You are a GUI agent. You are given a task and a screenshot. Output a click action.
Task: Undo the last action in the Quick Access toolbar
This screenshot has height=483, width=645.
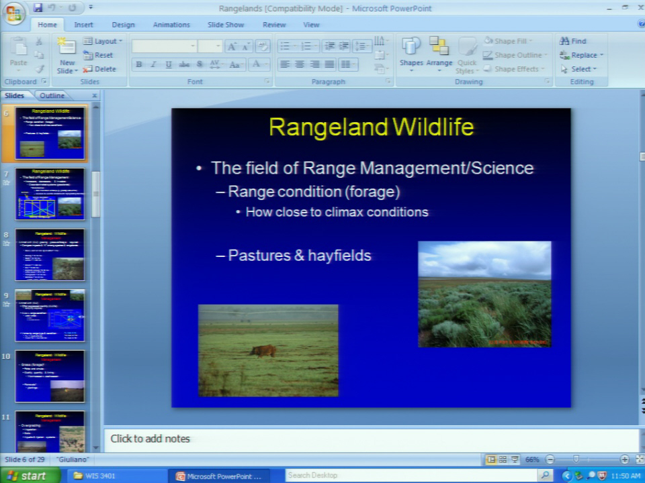(52, 7)
